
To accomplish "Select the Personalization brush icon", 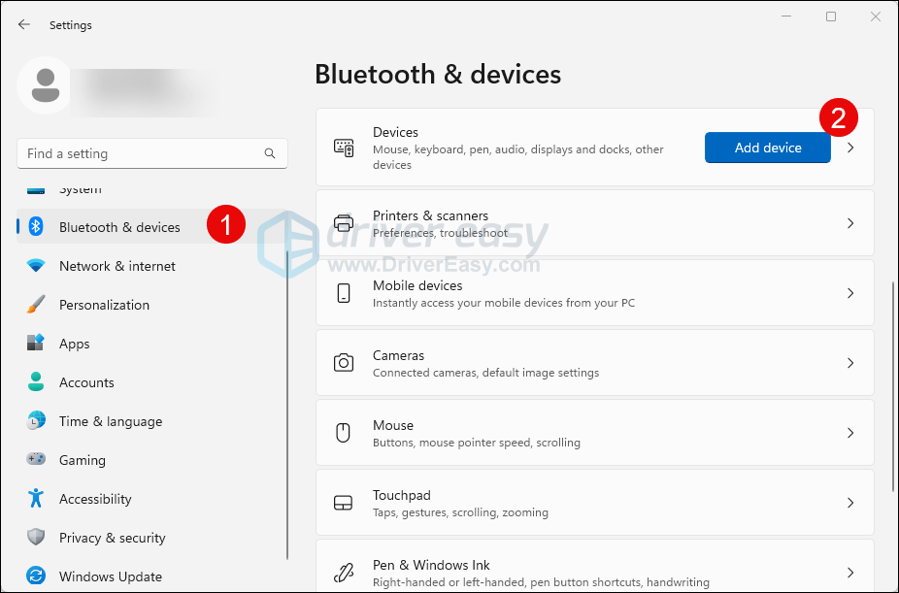I will point(36,304).
